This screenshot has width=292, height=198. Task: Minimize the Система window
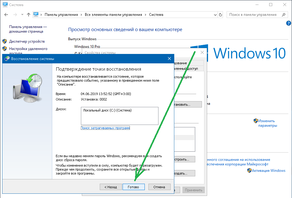(257, 5)
